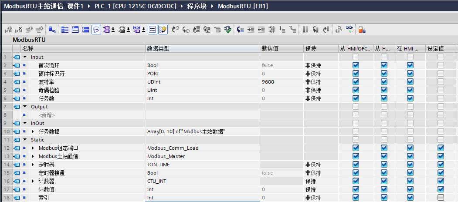Click the reset start values toolbar icon
Viewport: 458px width, 202px height.
(x=52, y=30)
